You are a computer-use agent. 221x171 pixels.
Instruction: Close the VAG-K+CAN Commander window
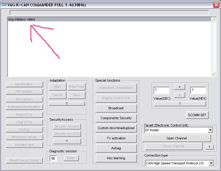pyautogui.click(x=216, y=5)
